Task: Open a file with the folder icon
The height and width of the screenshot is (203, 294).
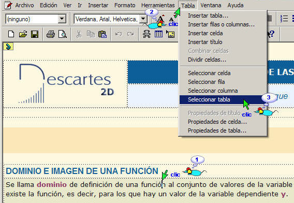Action: (23, 34)
